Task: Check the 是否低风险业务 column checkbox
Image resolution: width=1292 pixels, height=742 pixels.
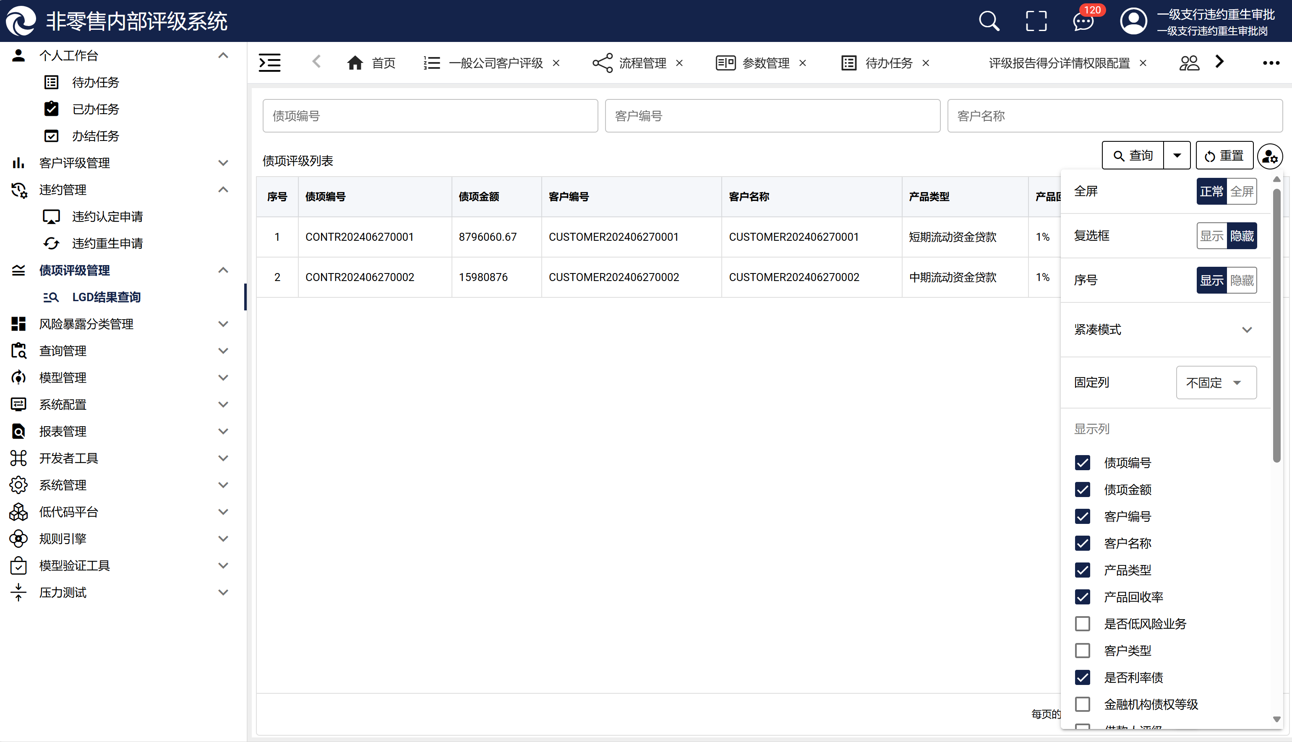Action: point(1082,624)
